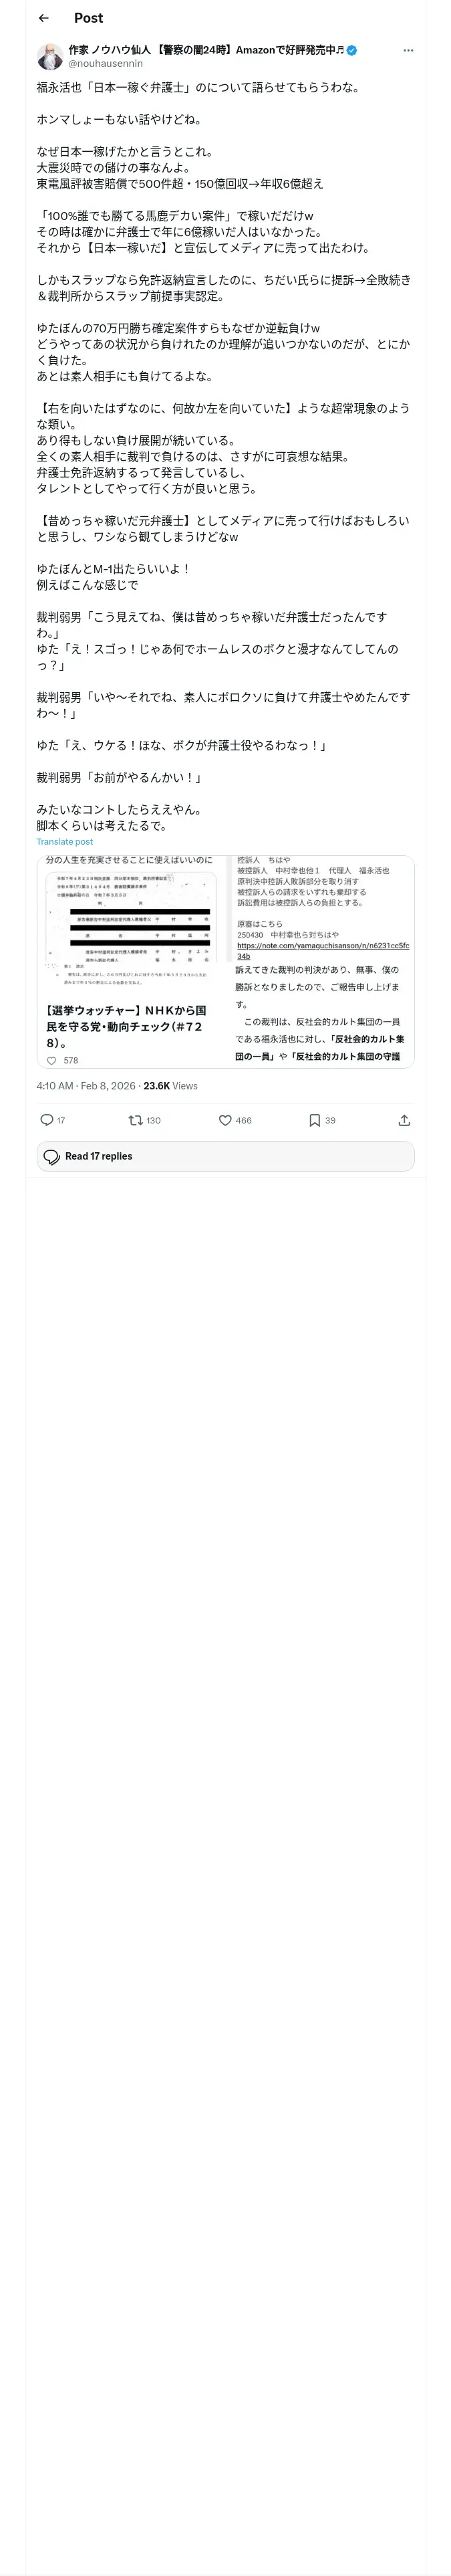Reply to the post via comment icon
Screen dimensions: 451x2576
click(46, 1120)
